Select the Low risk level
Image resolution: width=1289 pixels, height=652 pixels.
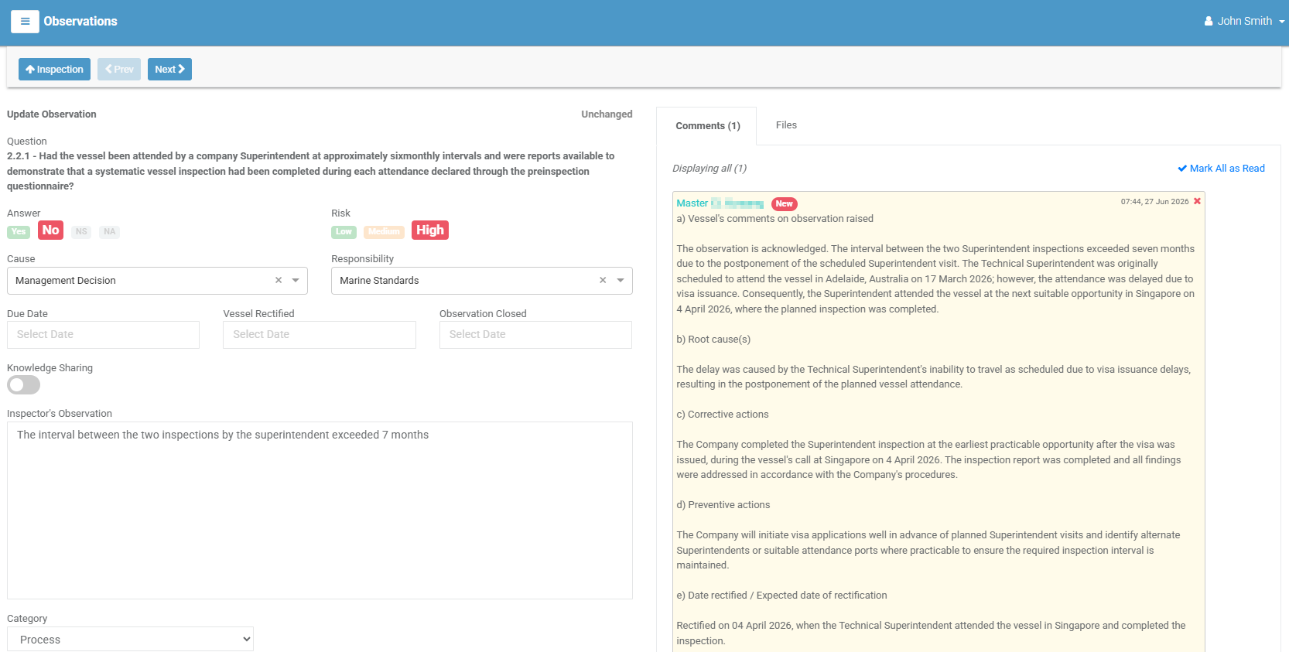coord(344,231)
